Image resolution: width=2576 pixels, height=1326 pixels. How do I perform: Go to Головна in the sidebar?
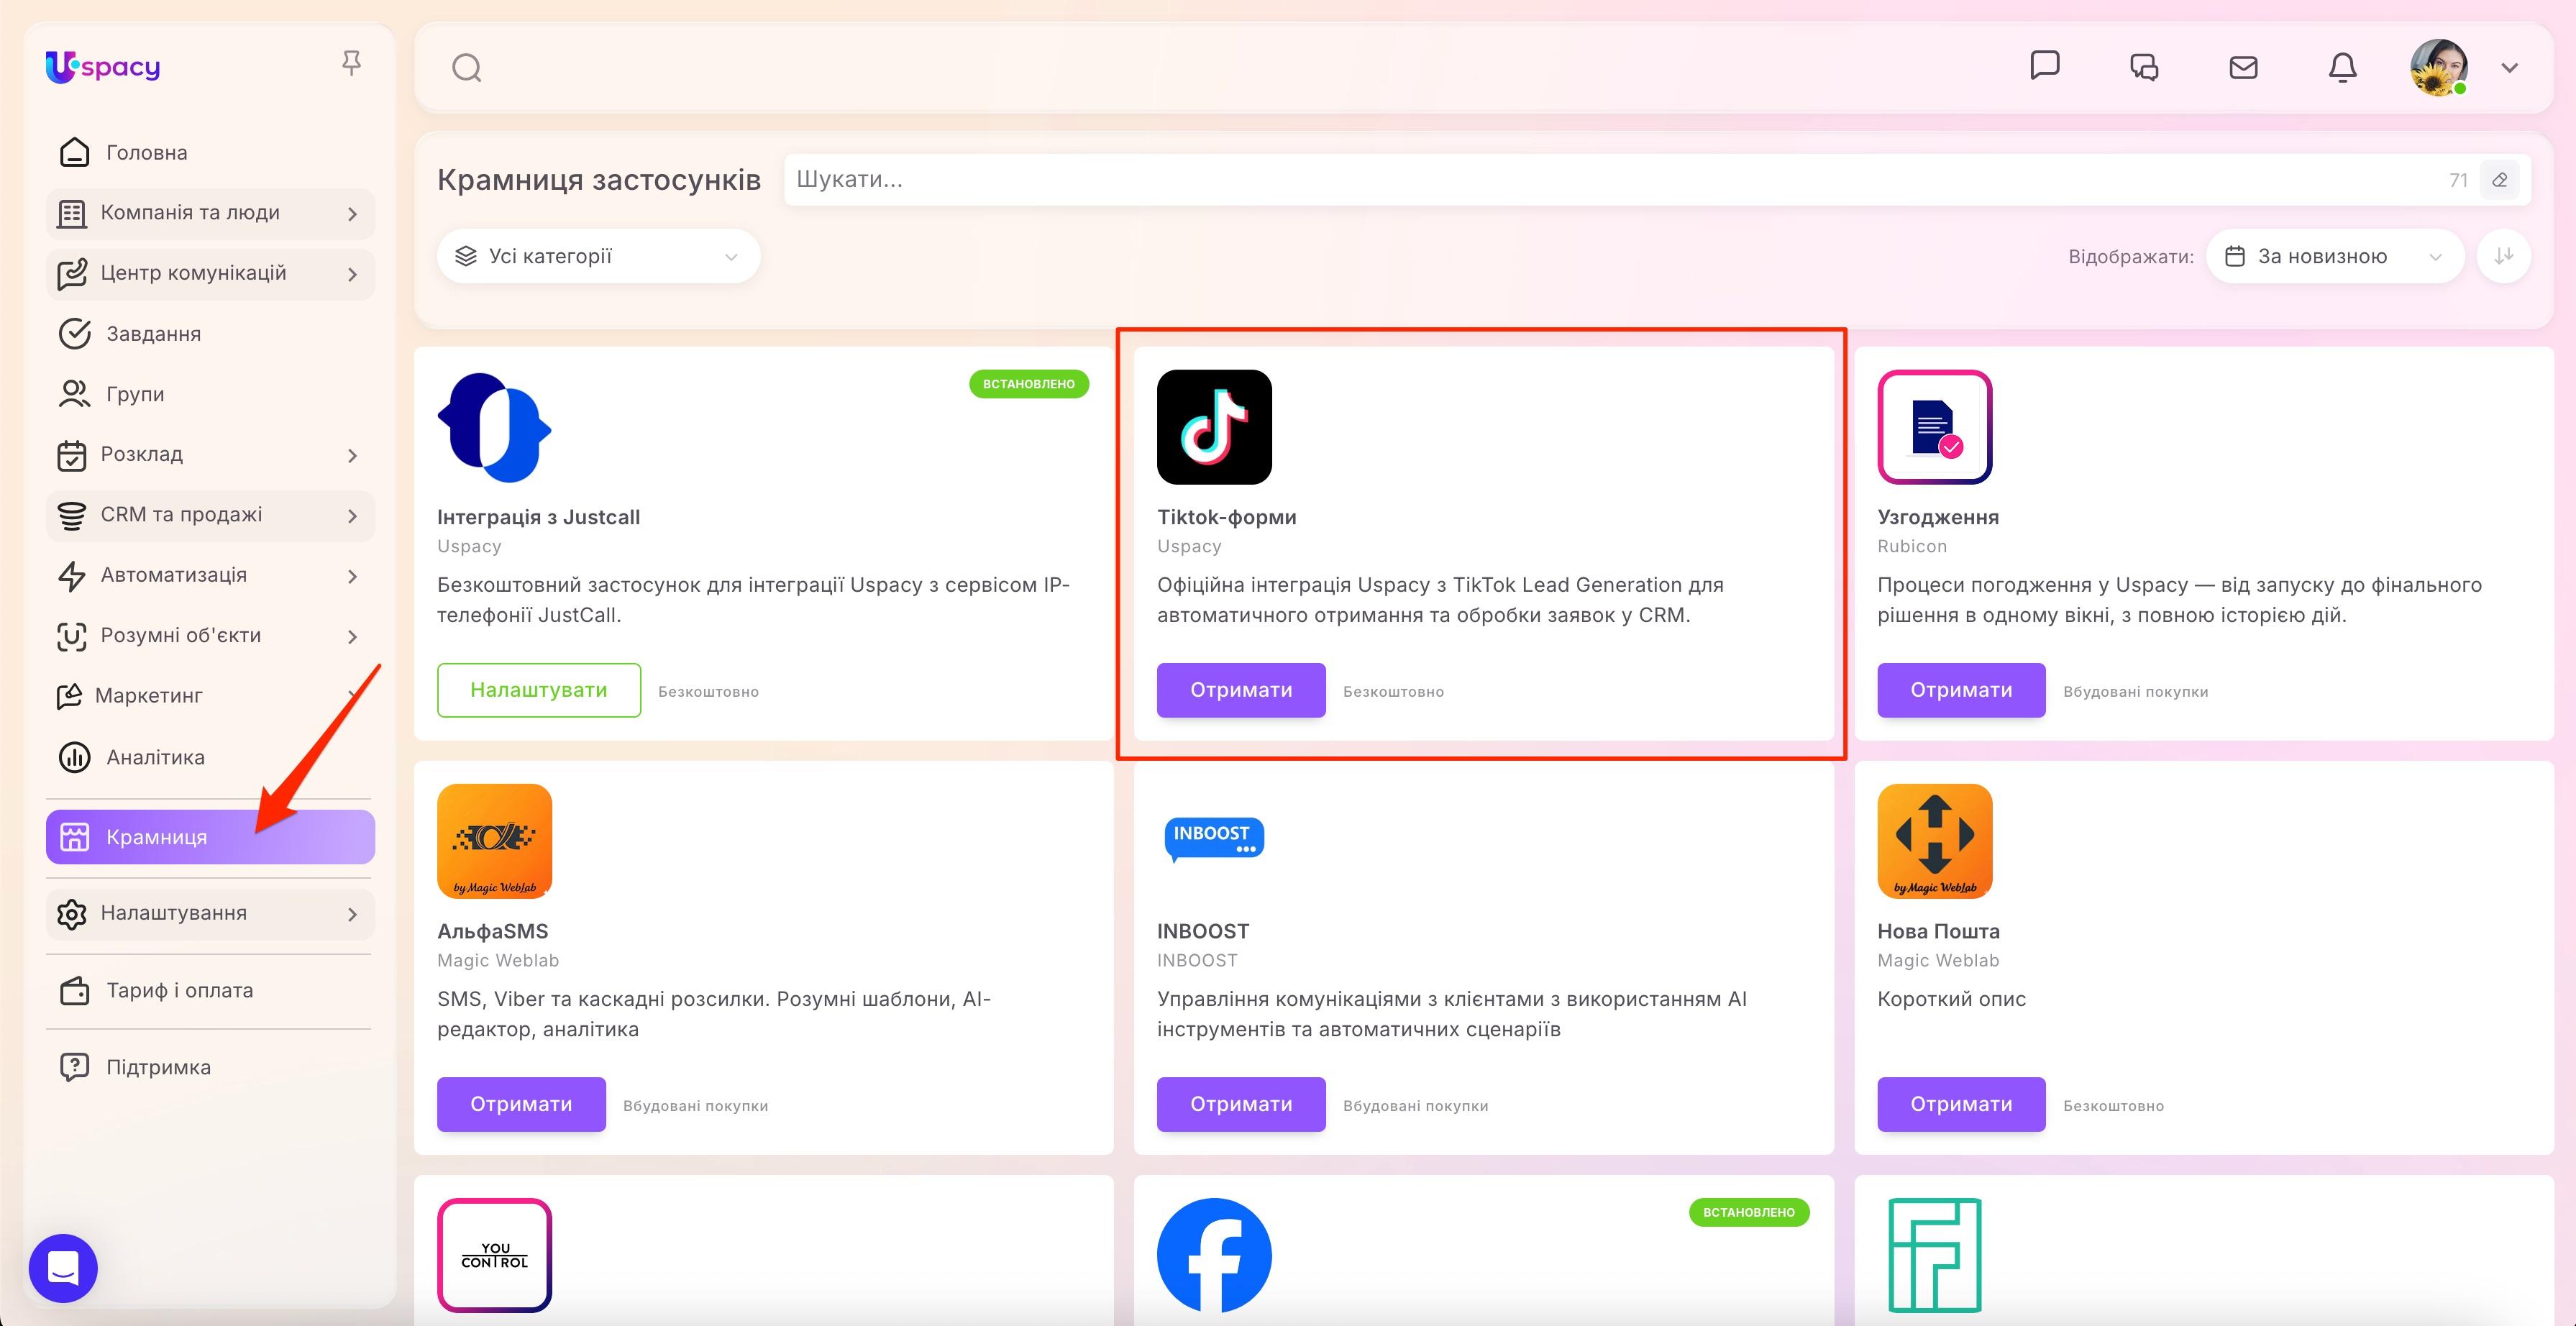(x=210, y=152)
